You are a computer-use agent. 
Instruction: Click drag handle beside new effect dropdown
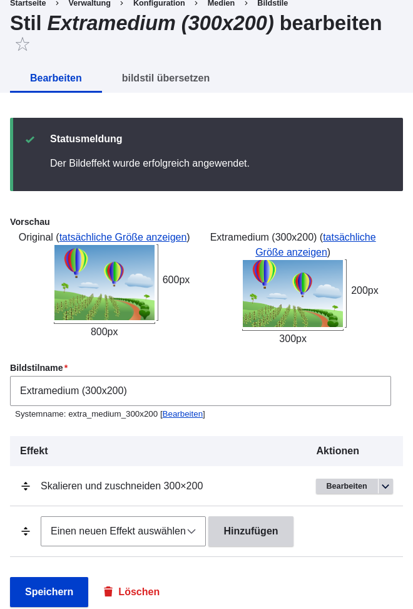pyautogui.click(x=26, y=531)
